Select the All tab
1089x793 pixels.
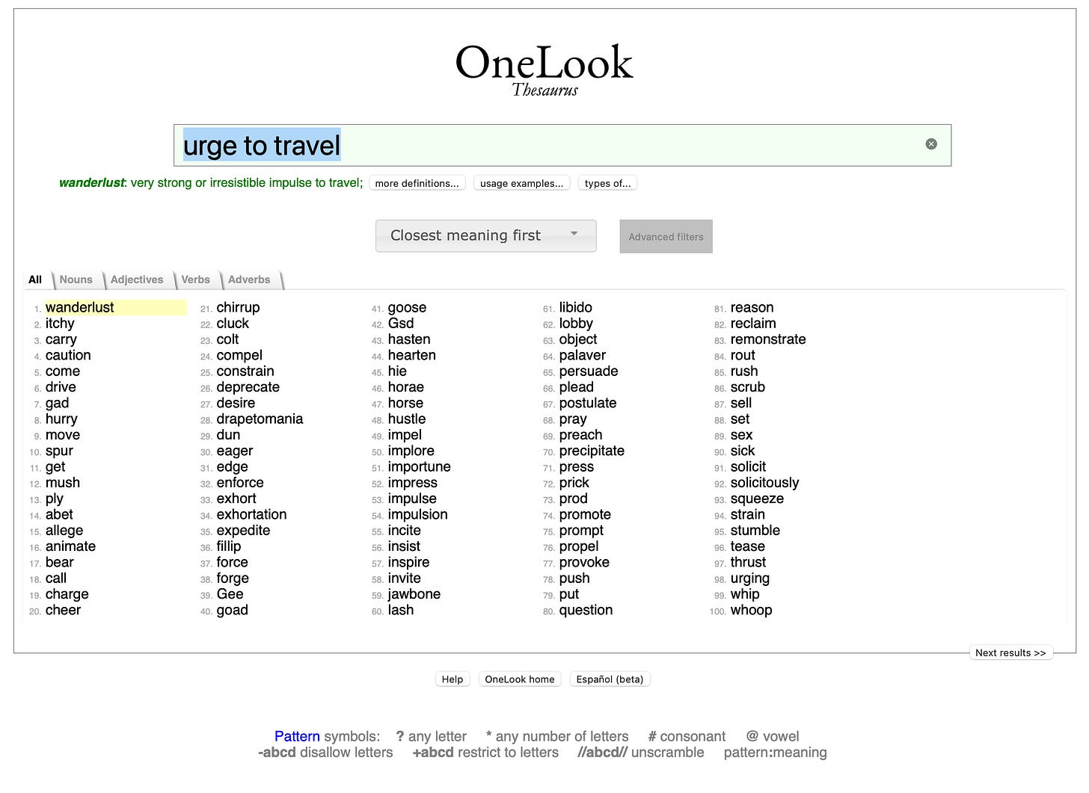pyautogui.click(x=35, y=280)
